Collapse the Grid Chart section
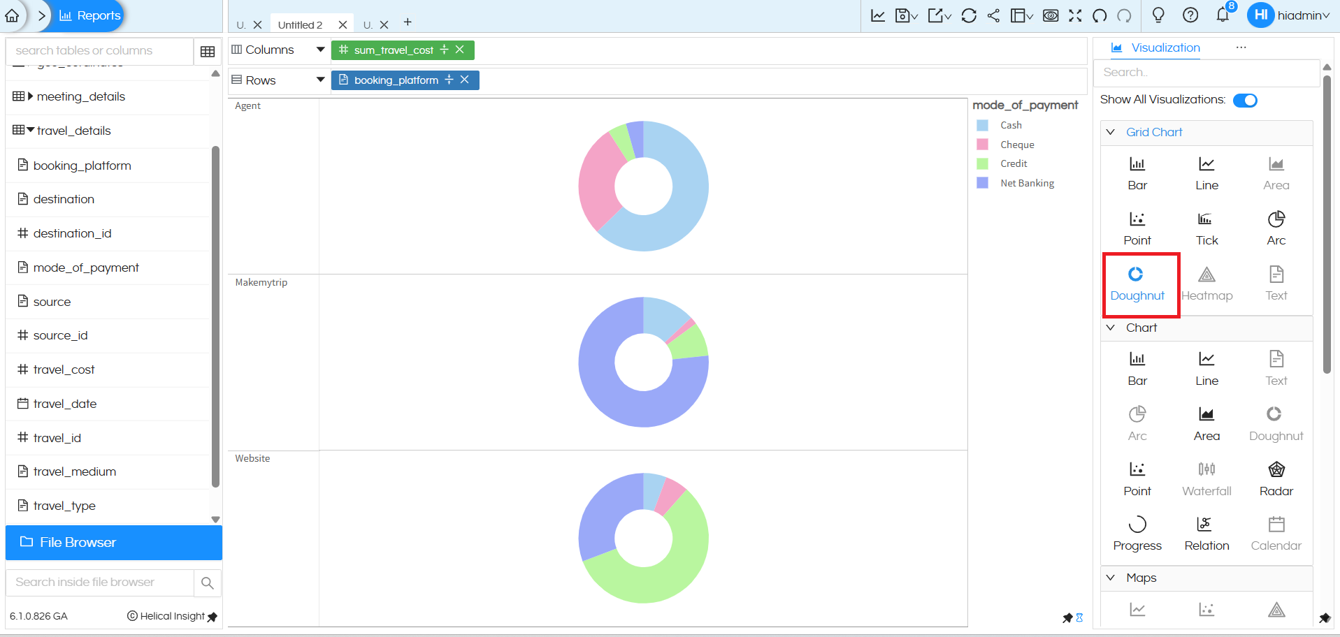1340x637 pixels. pyautogui.click(x=1111, y=132)
